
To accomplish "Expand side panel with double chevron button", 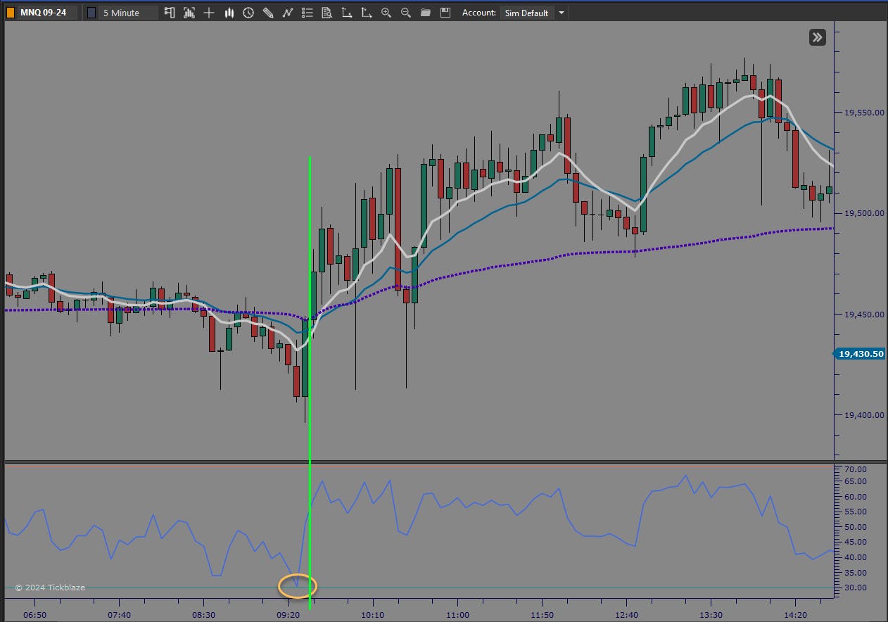I will click(x=817, y=37).
